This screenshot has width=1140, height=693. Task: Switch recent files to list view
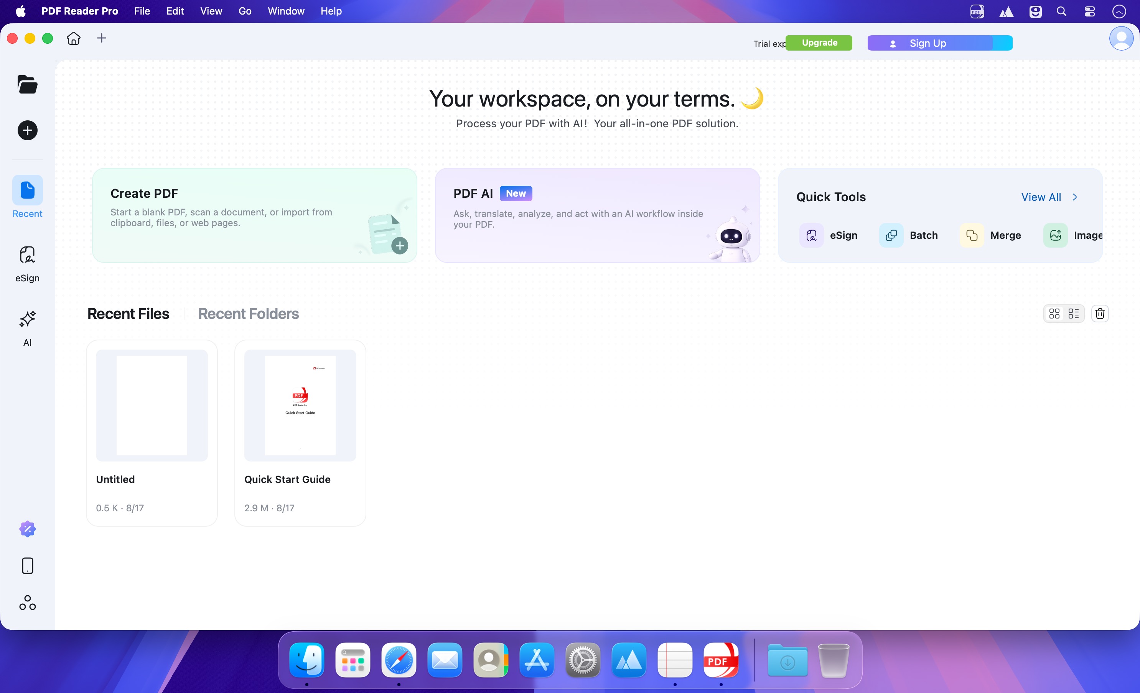tap(1073, 314)
